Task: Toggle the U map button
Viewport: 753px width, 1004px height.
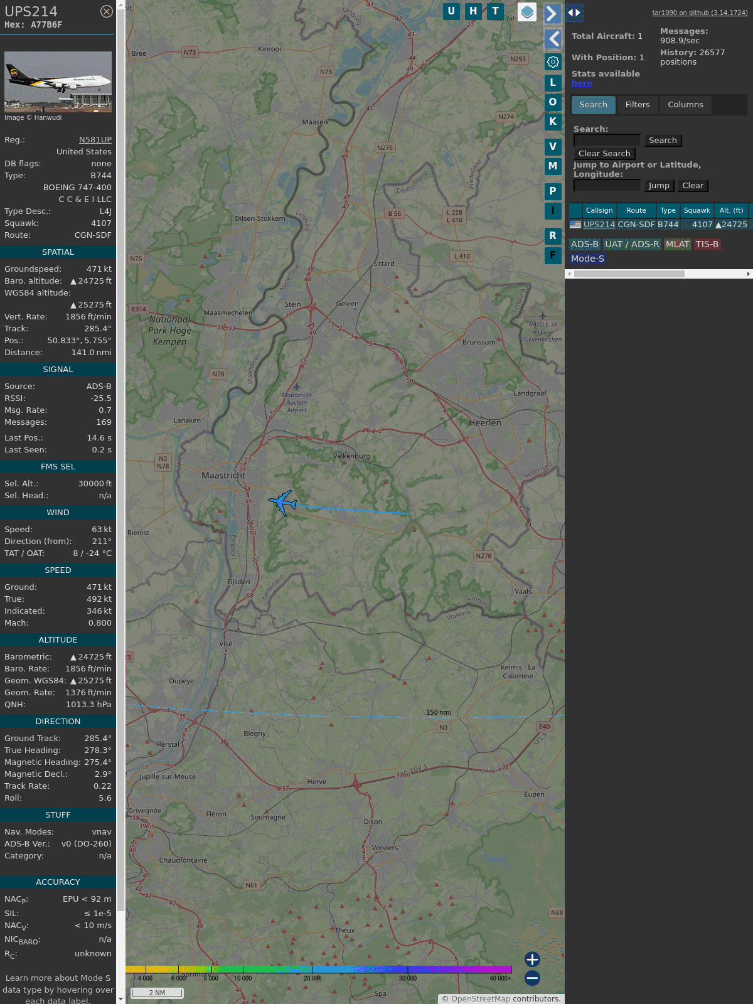Action: [x=451, y=11]
